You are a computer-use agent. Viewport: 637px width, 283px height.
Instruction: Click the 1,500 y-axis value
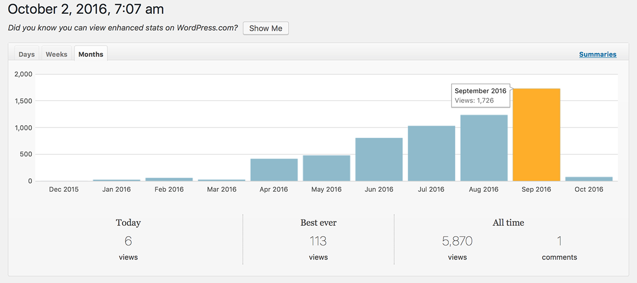pos(23,101)
